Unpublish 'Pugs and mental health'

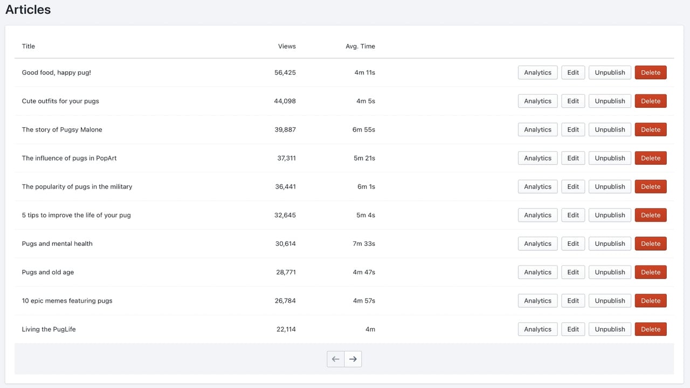pyautogui.click(x=610, y=244)
